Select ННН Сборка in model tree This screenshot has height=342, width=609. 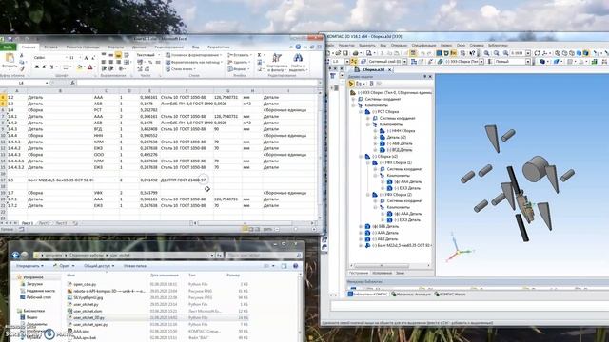[401, 131]
